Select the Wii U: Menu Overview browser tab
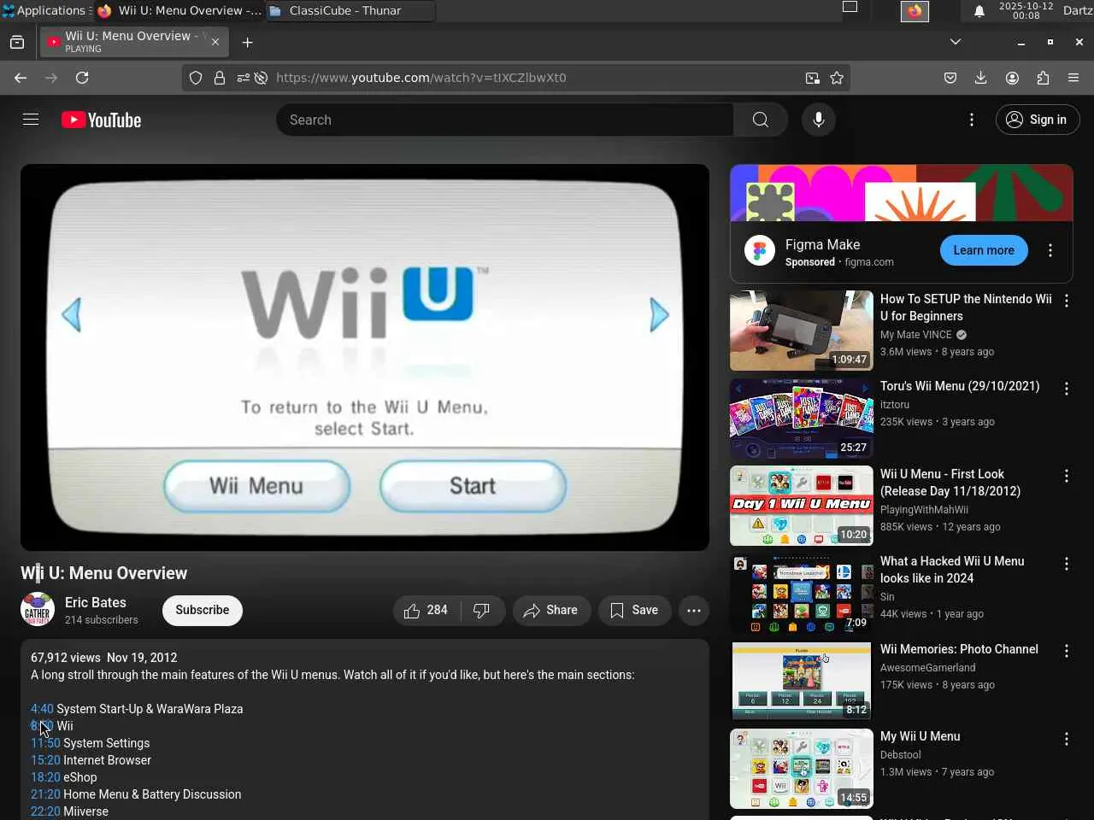The width and height of the screenshot is (1094, 820). click(x=134, y=42)
